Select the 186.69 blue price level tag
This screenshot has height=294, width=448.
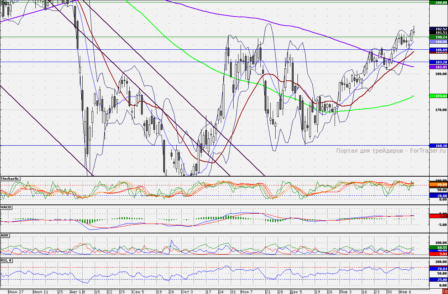point(438,50)
